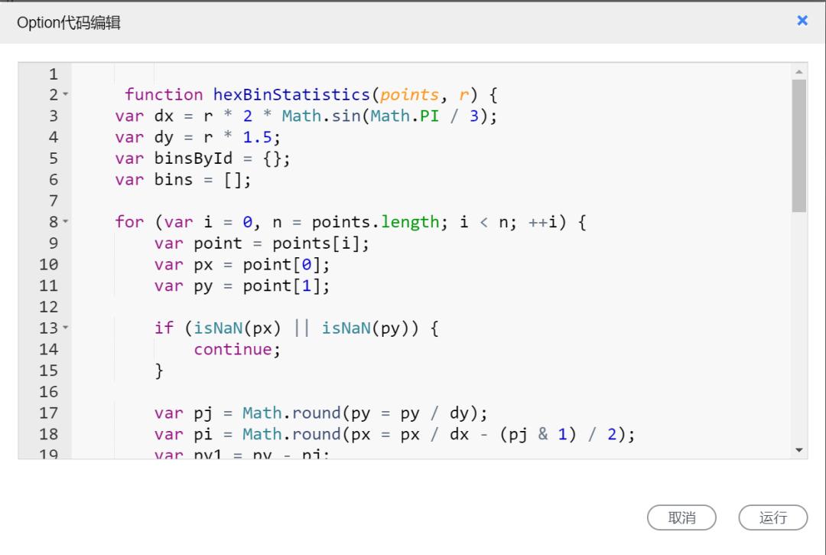Close the Option code editor dialog
The width and height of the screenshot is (826, 555).
tap(802, 21)
